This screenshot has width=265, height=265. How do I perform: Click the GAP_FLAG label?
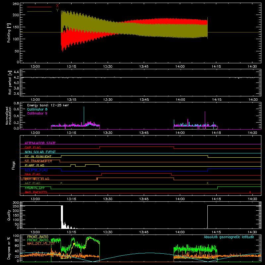tap(32, 147)
